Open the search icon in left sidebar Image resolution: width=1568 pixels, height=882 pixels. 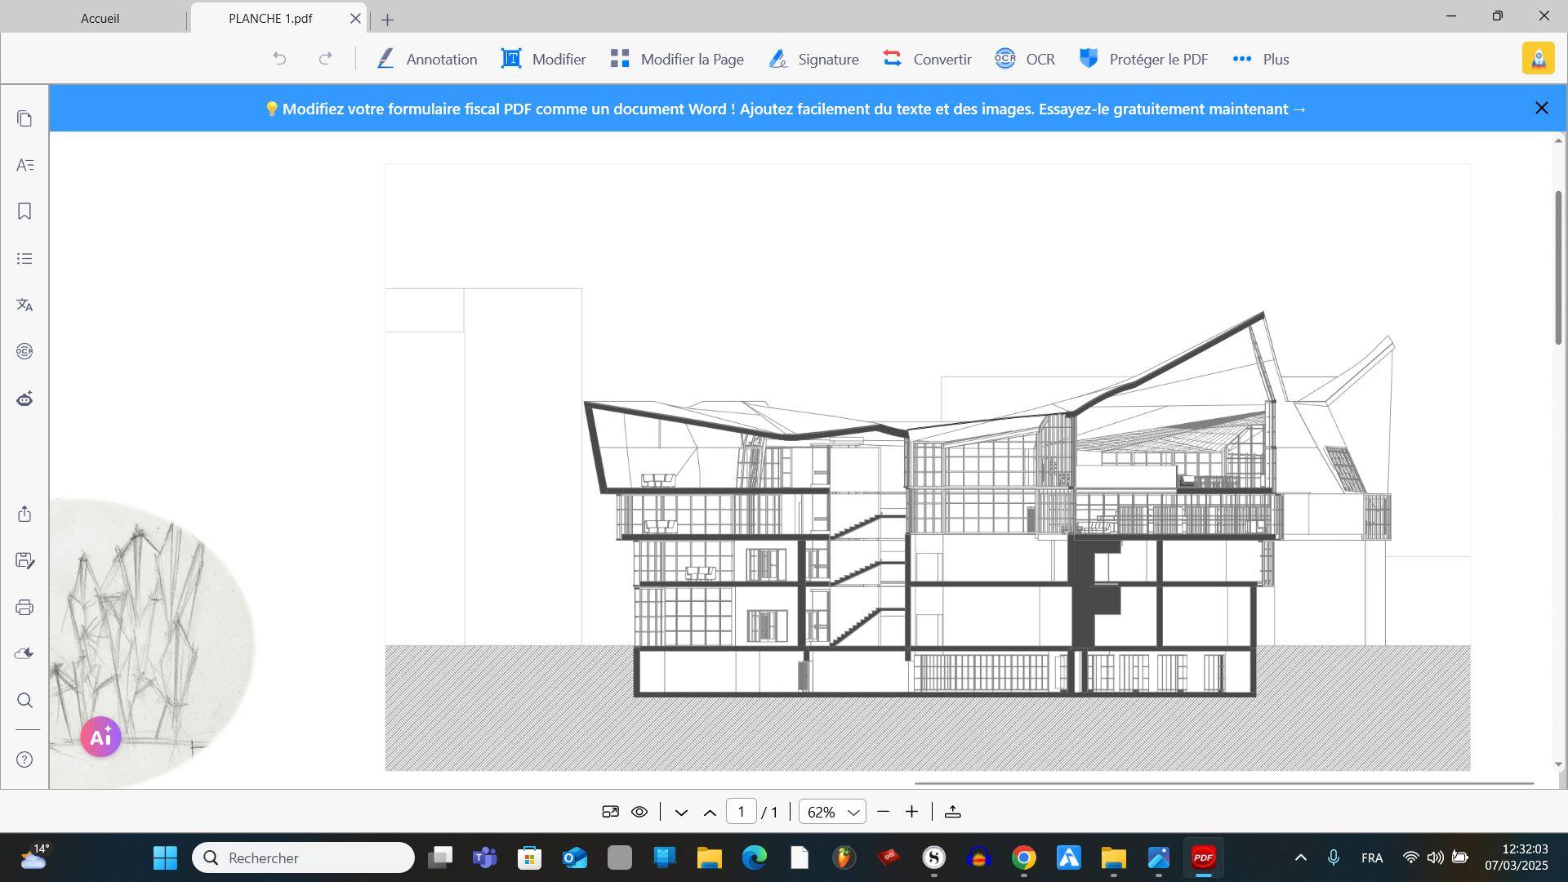coord(24,701)
